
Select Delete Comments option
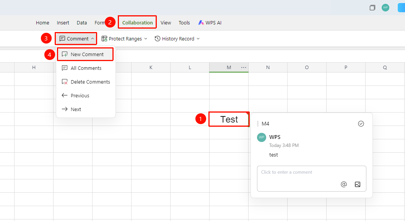(85, 82)
